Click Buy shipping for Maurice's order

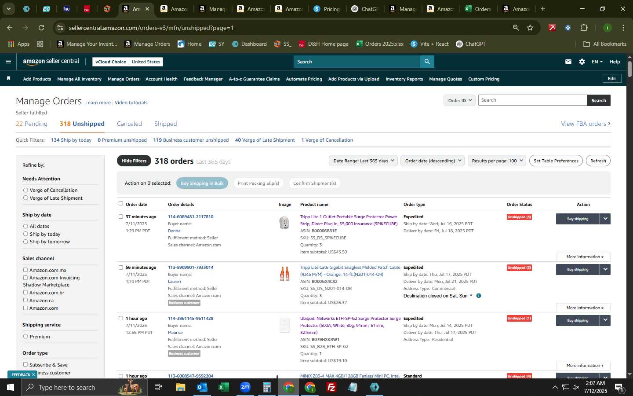click(x=578, y=320)
